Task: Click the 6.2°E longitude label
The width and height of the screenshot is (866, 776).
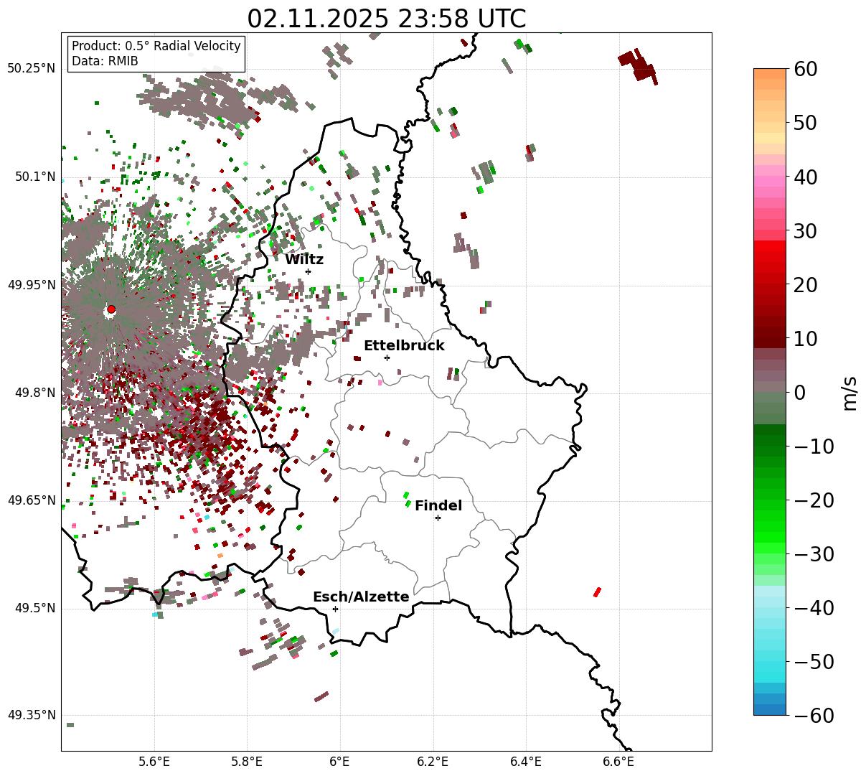Action: pyautogui.click(x=433, y=761)
